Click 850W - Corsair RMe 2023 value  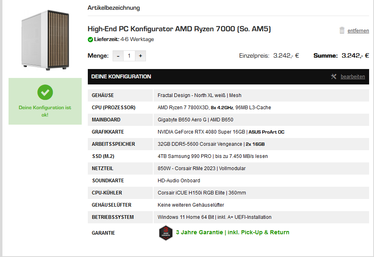[x=202, y=168]
